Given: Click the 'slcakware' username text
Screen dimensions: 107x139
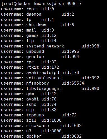Looking at the screenshot, I should click(37, 126).
